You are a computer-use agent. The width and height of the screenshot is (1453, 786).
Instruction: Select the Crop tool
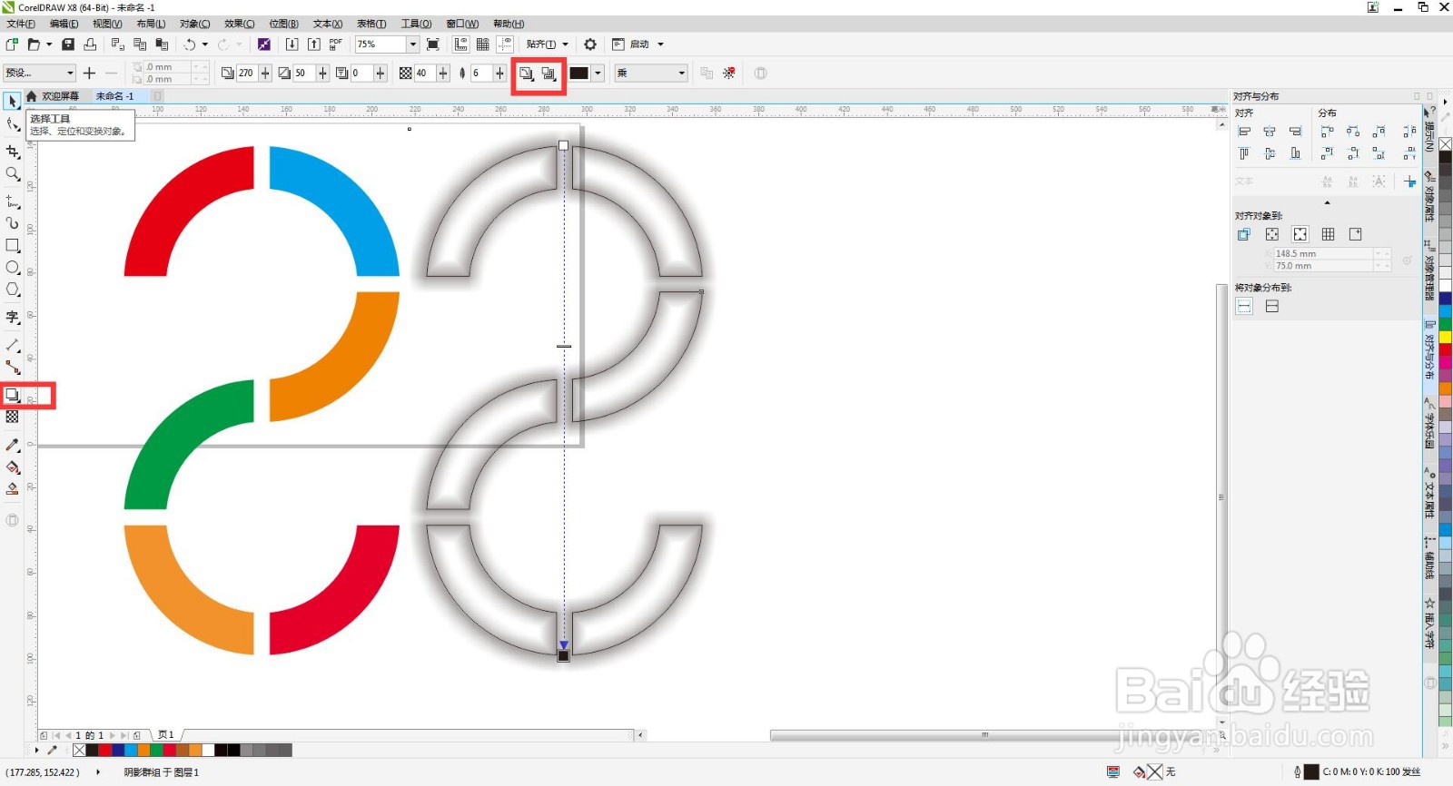13,152
